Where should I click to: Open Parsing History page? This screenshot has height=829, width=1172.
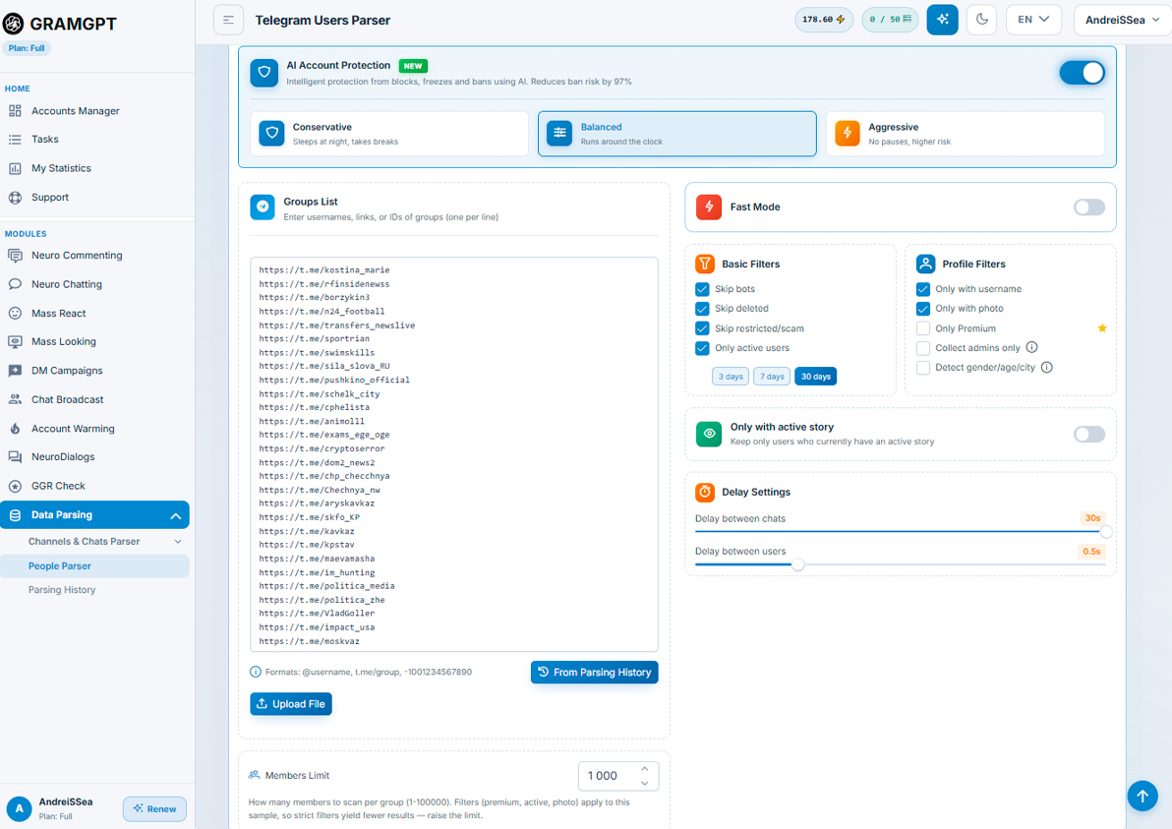(x=62, y=590)
